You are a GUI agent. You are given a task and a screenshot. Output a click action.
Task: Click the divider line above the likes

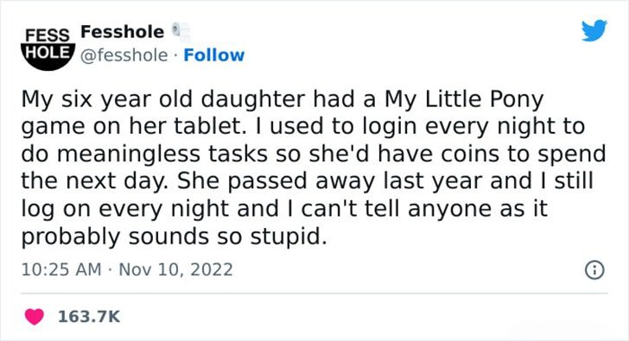pyautogui.click(x=314, y=294)
